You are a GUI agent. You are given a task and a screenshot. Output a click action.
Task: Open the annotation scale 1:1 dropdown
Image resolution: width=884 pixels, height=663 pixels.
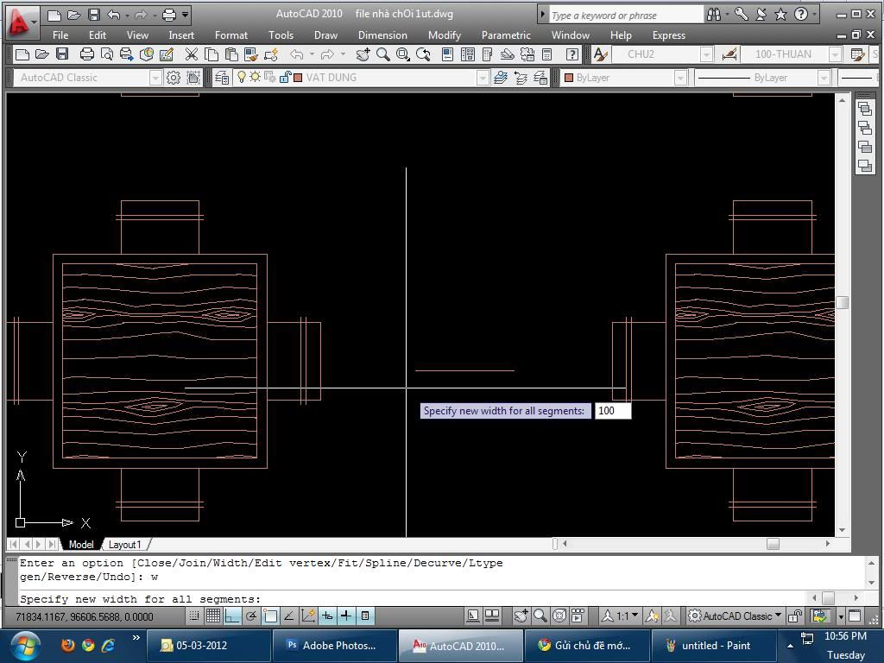(x=620, y=616)
